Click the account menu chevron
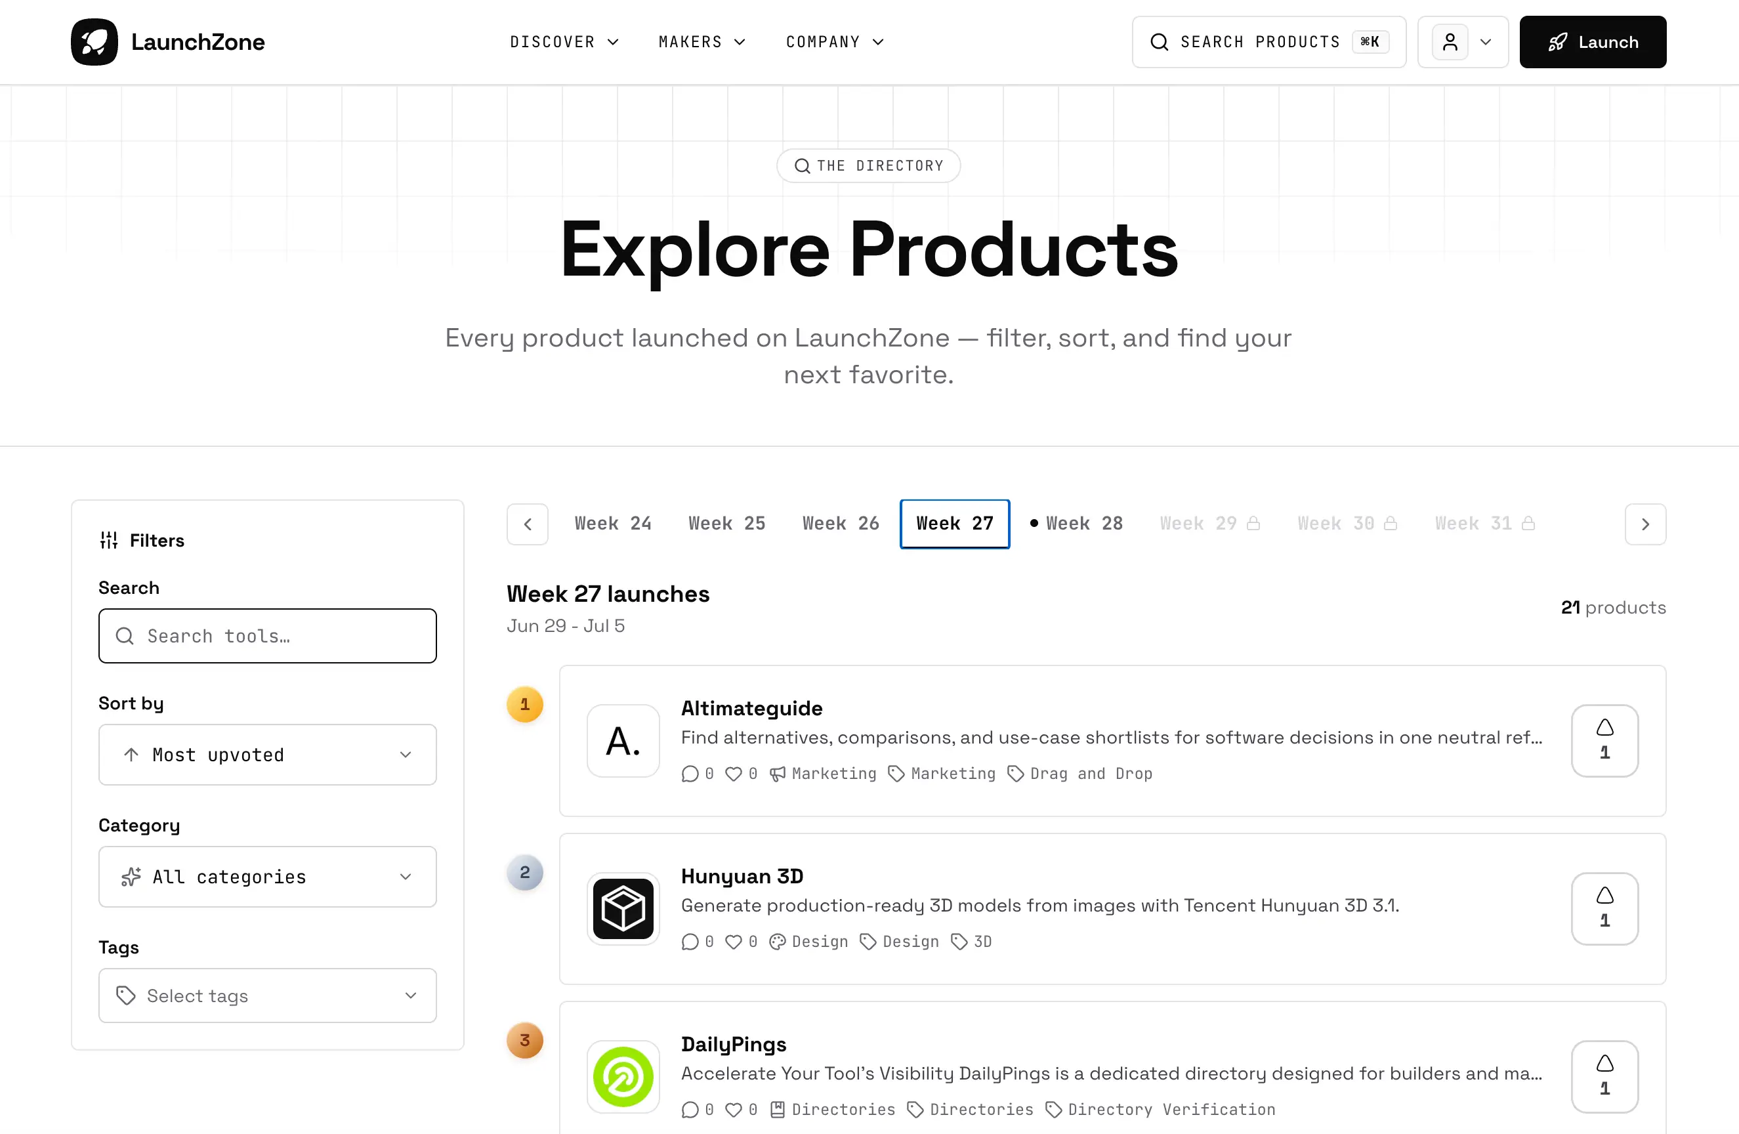The height and width of the screenshot is (1134, 1739). click(x=1486, y=41)
